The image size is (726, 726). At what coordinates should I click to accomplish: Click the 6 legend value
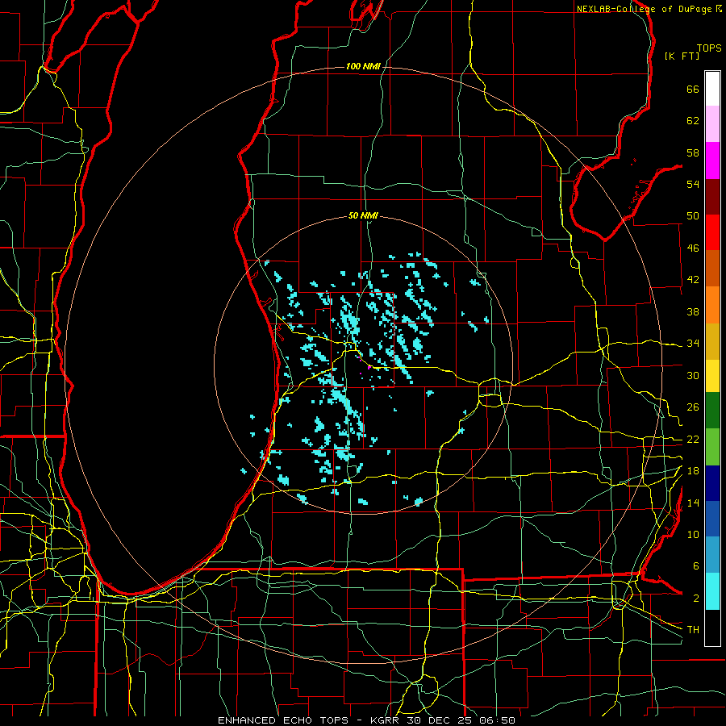click(x=696, y=565)
